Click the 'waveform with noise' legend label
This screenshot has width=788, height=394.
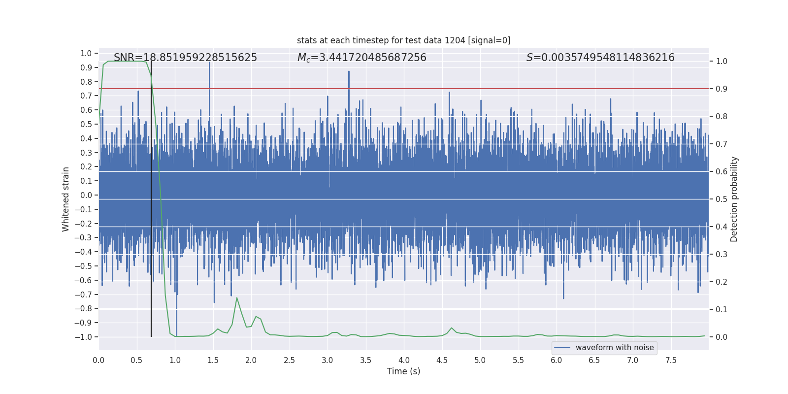click(x=614, y=348)
